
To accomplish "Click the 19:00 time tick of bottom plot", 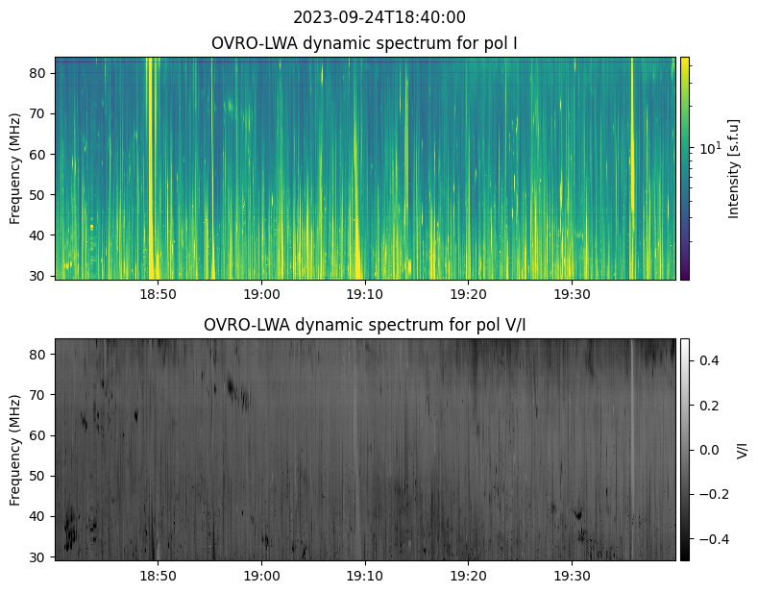I will [261, 576].
